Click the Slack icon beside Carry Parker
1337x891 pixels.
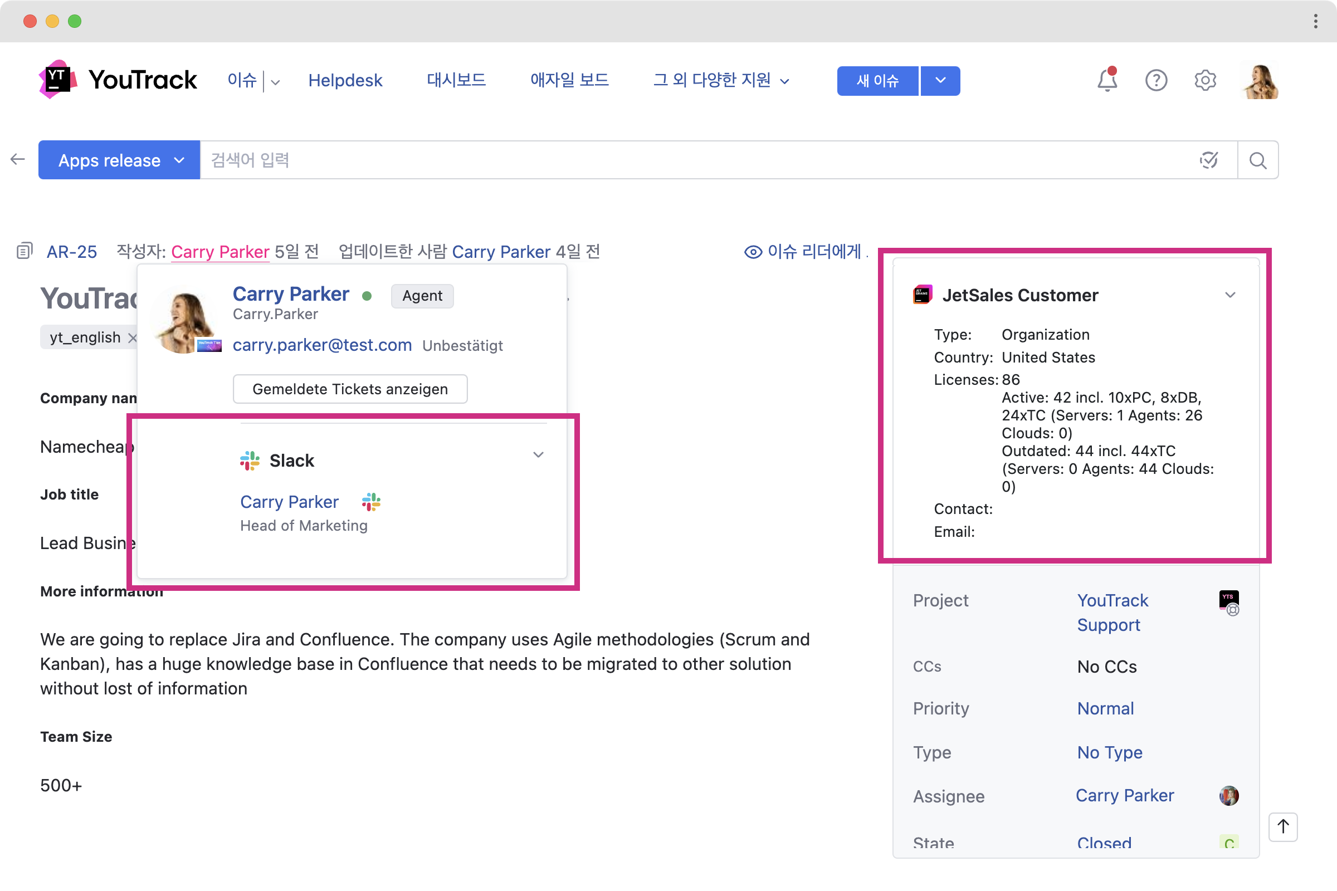[x=371, y=501]
